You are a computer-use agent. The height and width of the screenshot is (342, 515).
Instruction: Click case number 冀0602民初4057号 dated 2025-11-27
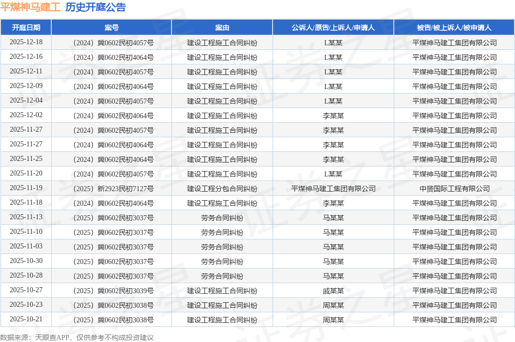112,130
